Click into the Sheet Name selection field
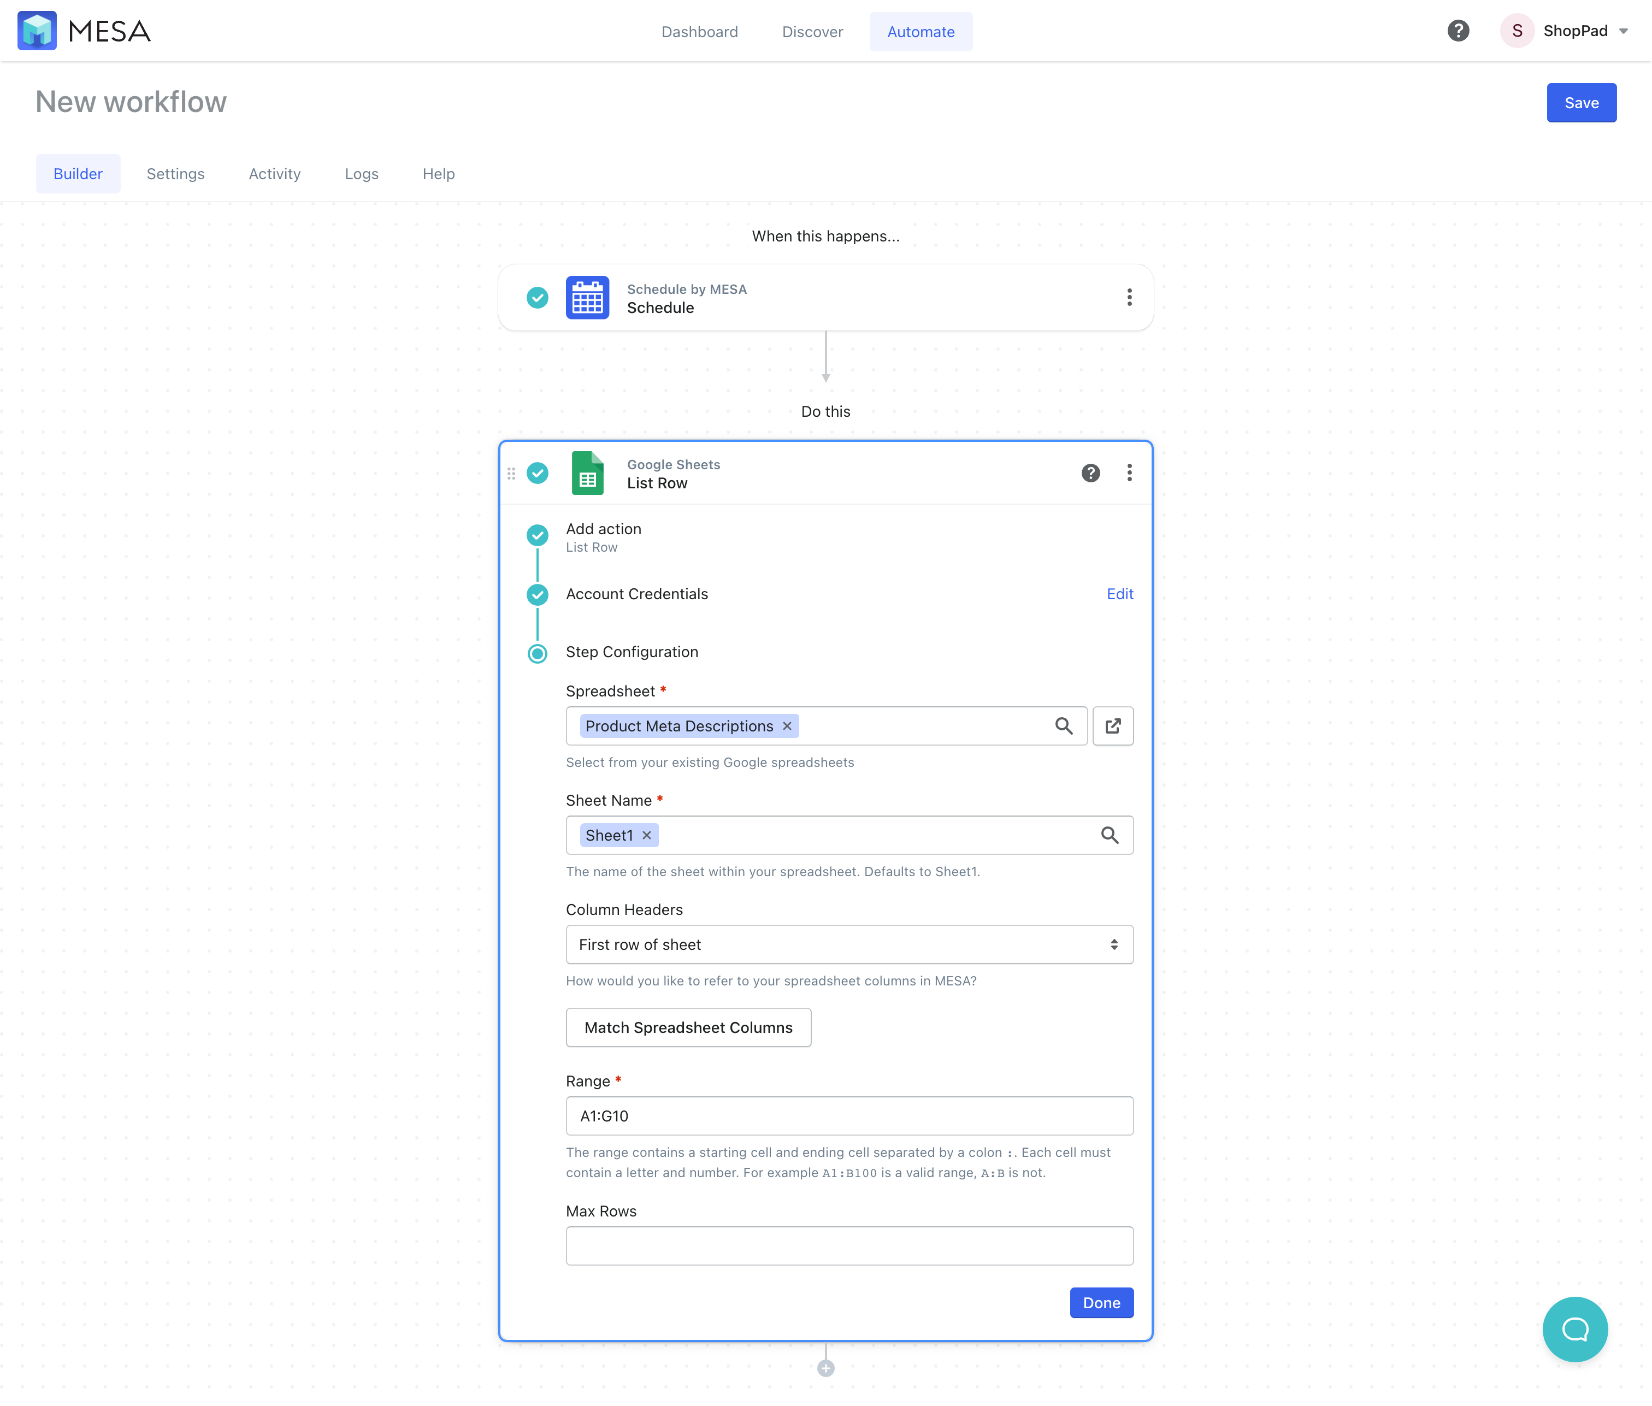 [x=849, y=835]
